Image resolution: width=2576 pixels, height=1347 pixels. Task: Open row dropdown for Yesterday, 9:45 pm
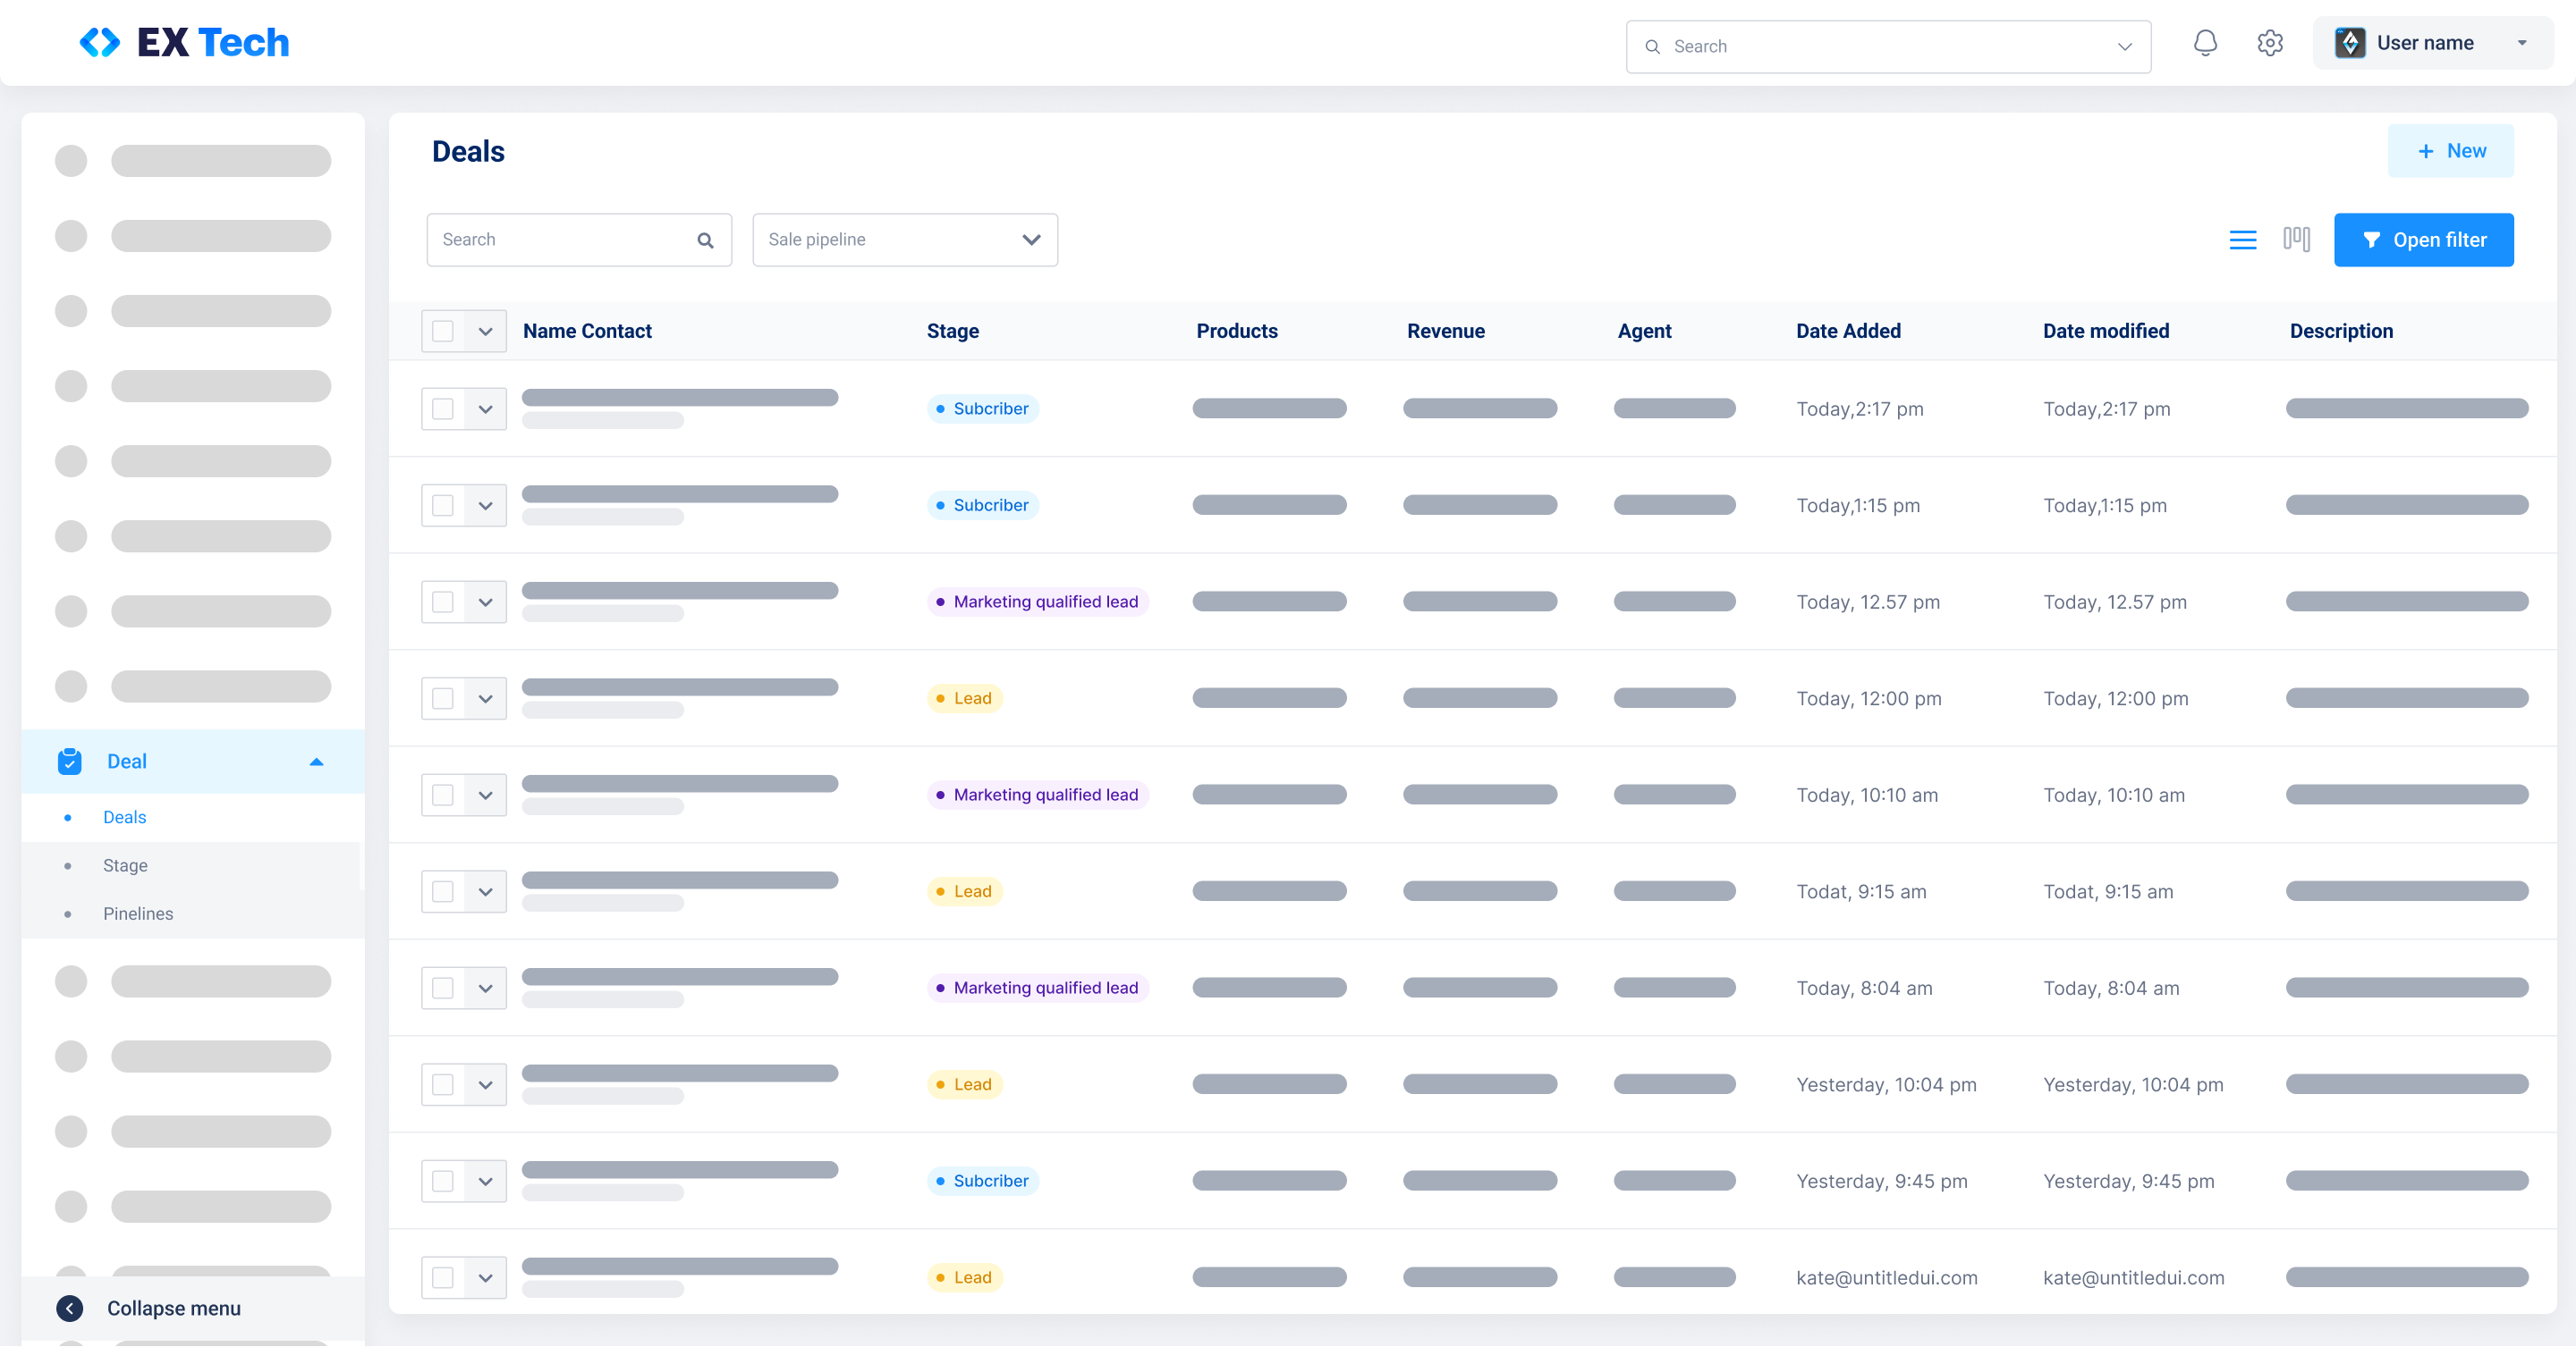point(485,1181)
